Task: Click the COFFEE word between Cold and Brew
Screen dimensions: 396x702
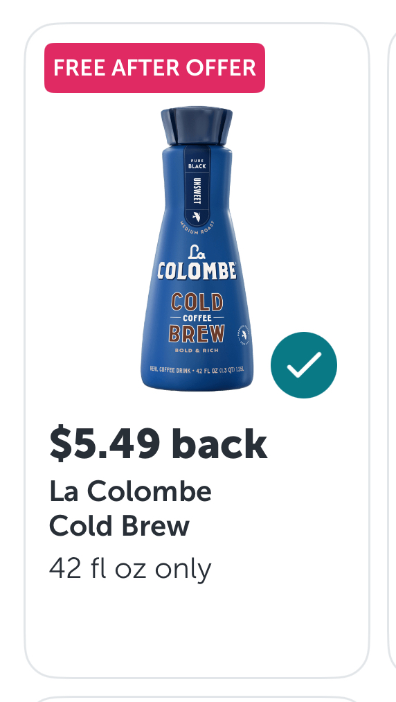Action: 197,318
